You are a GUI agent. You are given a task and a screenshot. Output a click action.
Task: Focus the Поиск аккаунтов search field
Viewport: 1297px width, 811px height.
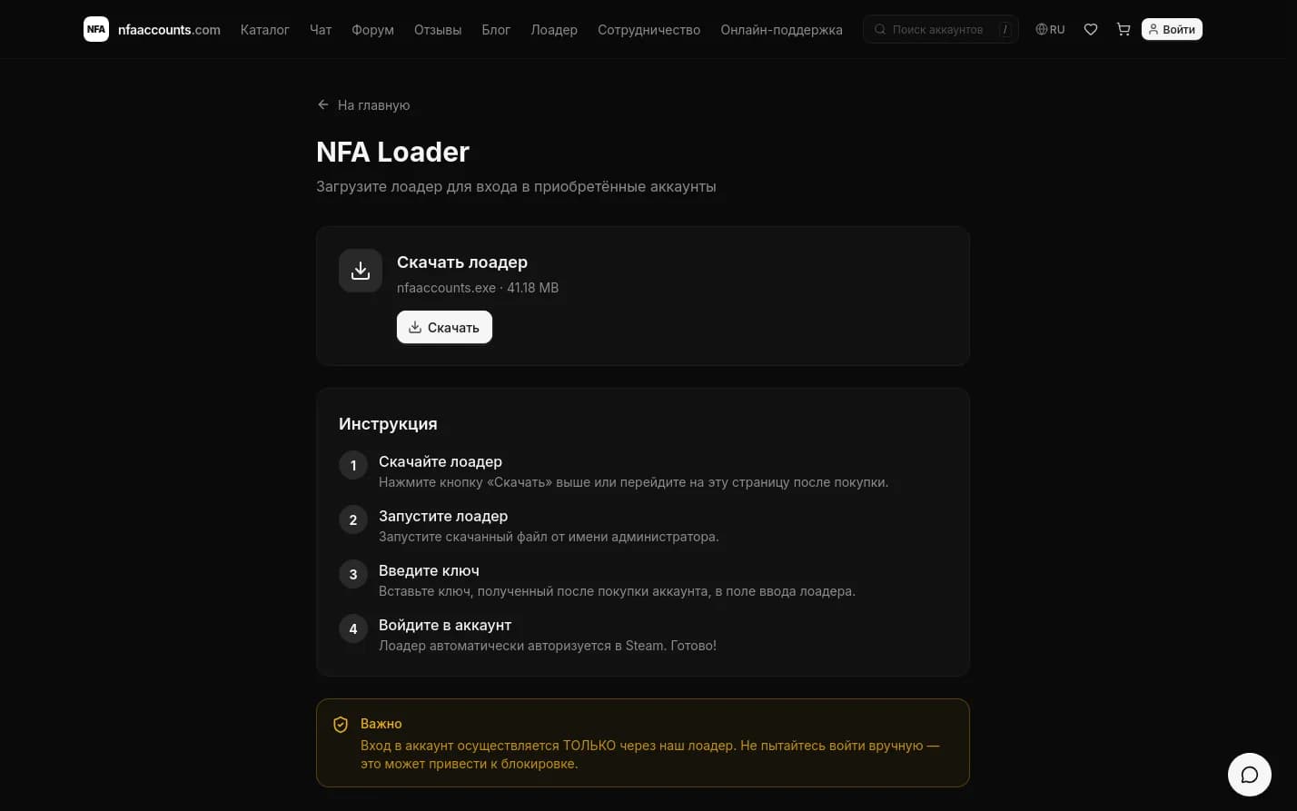click(941, 29)
